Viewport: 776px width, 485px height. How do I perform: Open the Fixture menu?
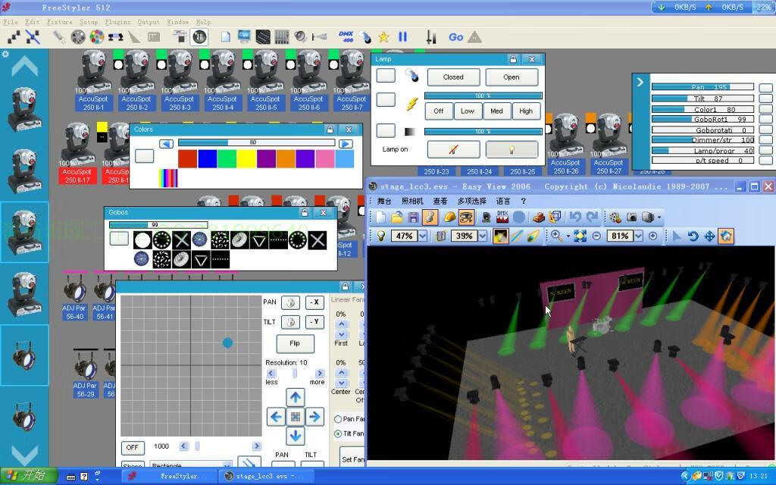point(60,22)
